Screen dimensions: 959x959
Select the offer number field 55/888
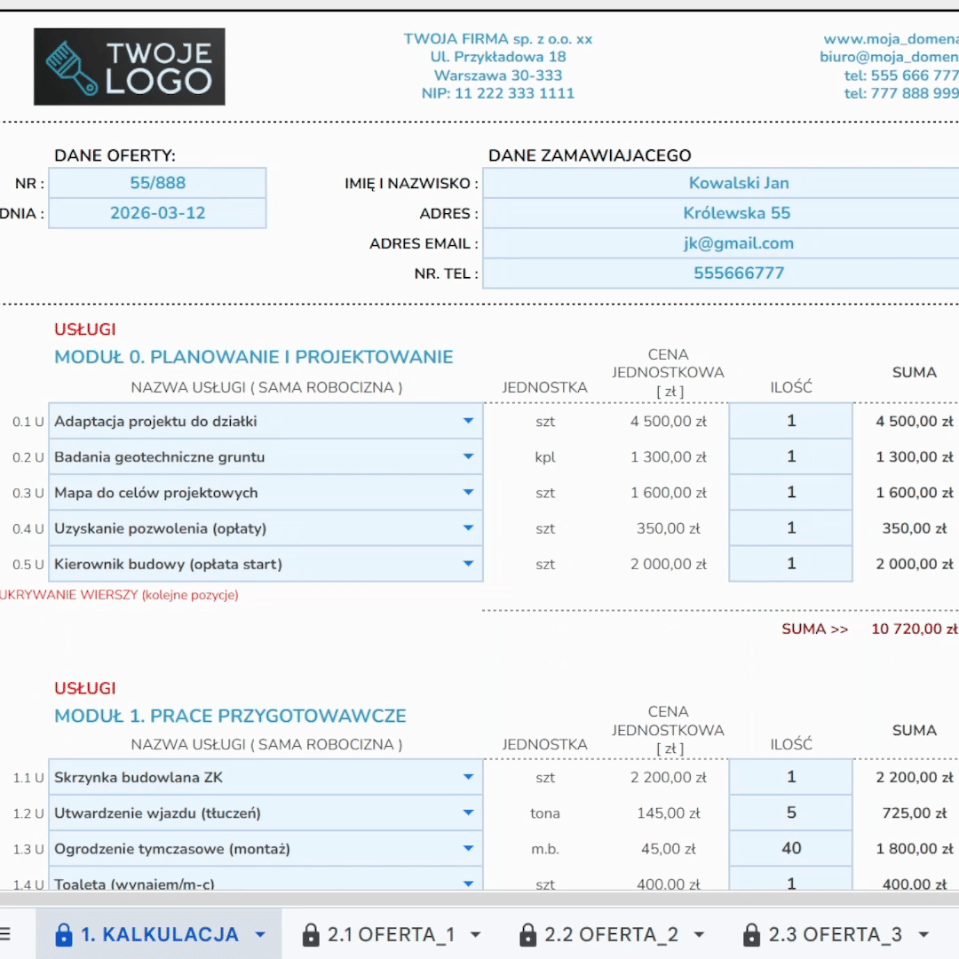click(x=157, y=183)
